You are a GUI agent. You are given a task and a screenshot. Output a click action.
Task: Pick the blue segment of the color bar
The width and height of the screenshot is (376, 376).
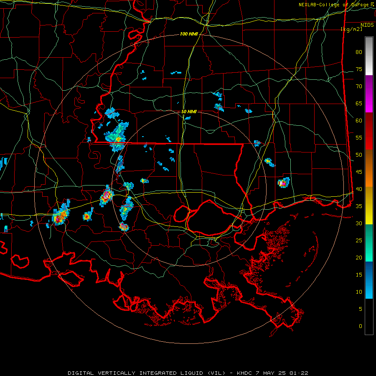pos(369,280)
